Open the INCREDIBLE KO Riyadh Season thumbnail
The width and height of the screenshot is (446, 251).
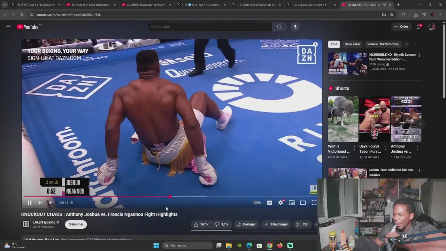pyautogui.click(x=347, y=63)
